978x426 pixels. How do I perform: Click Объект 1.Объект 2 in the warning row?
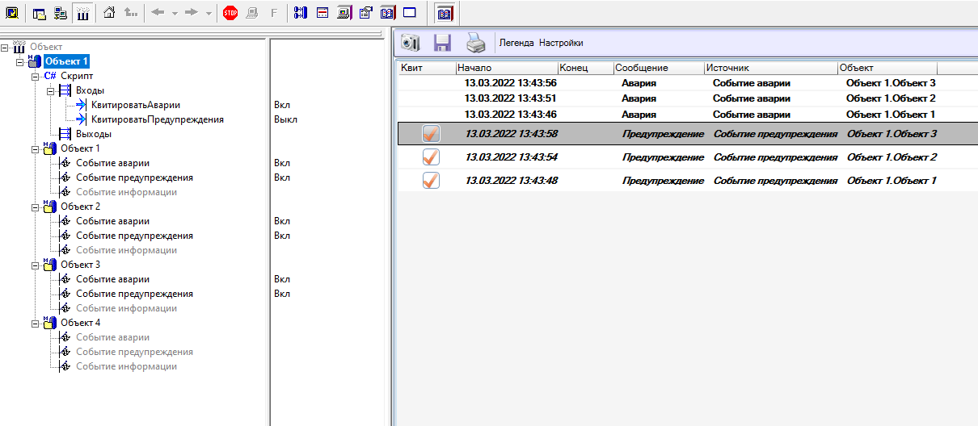pos(892,157)
